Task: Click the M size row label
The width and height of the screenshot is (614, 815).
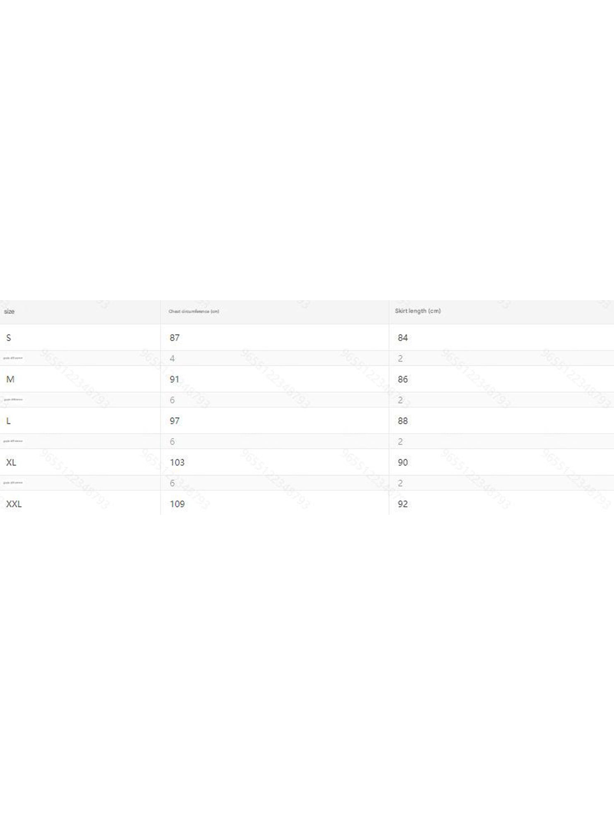Action: point(10,379)
